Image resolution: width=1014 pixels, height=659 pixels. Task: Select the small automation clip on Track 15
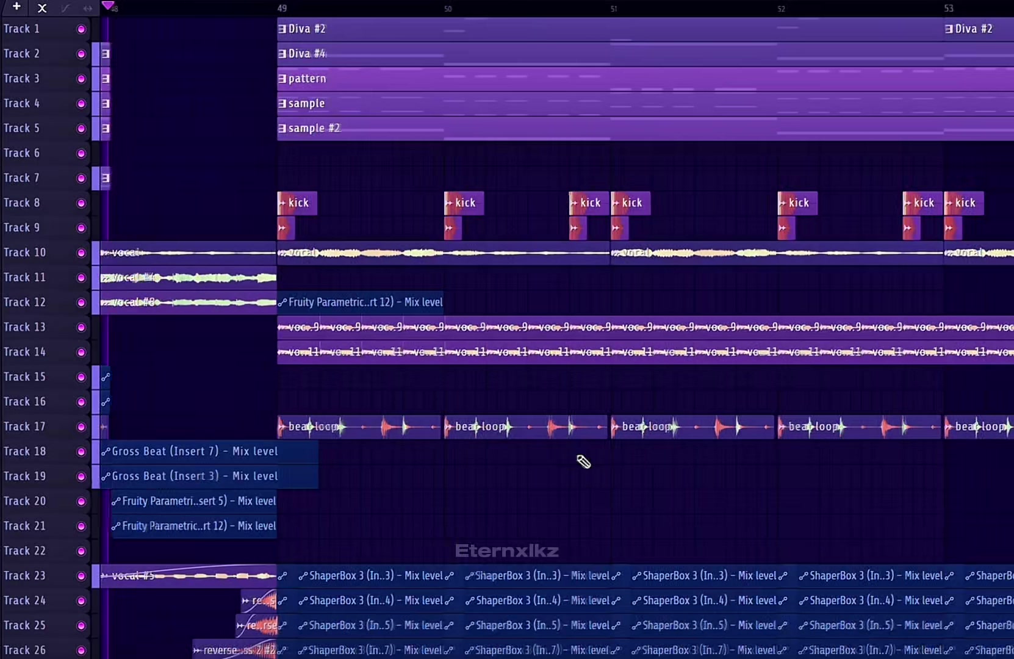(x=106, y=377)
